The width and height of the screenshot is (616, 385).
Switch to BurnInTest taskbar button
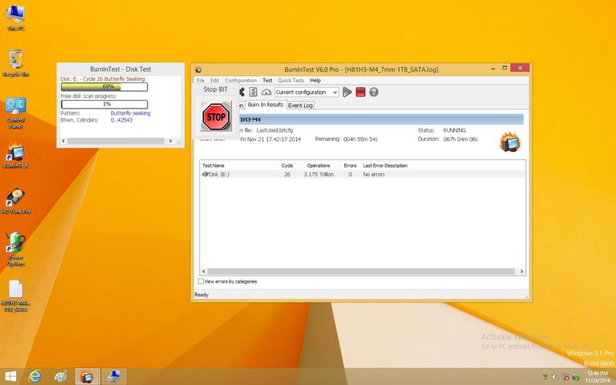(87, 377)
